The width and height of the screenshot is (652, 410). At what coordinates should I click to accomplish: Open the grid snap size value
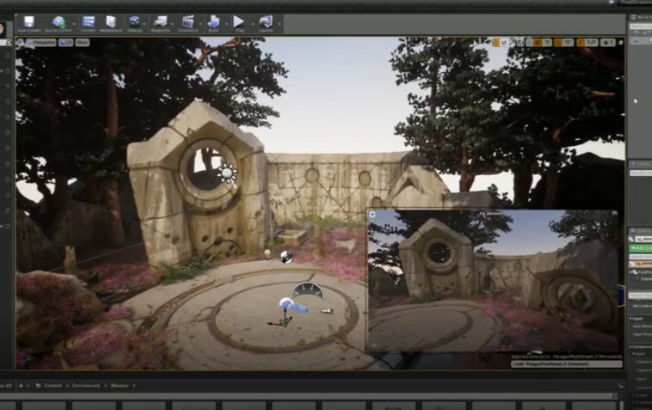(x=547, y=43)
